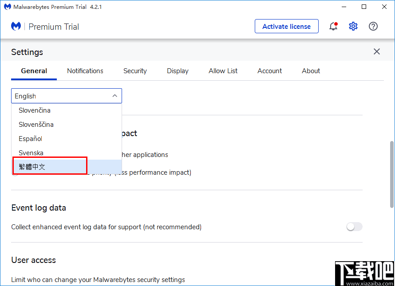Toggle enhanced event log data collection
The image size is (395, 286).
(x=354, y=227)
